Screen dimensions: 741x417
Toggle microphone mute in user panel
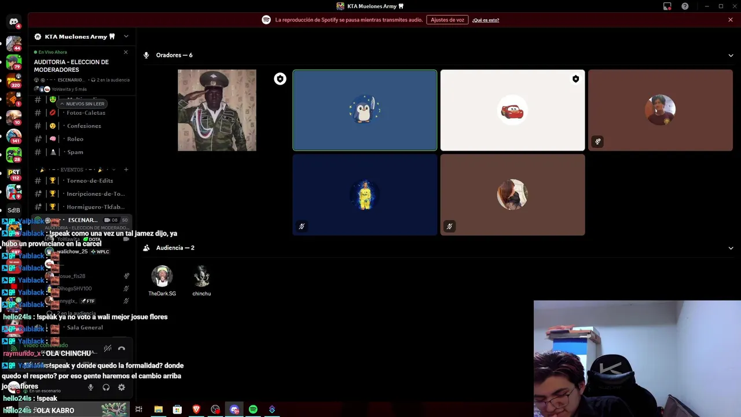[90, 387]
